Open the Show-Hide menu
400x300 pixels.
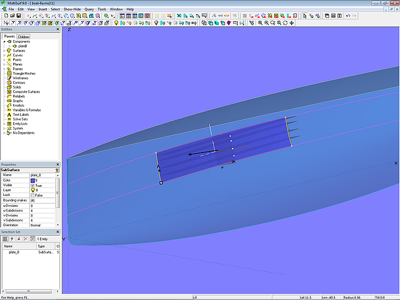pos(72,9)
